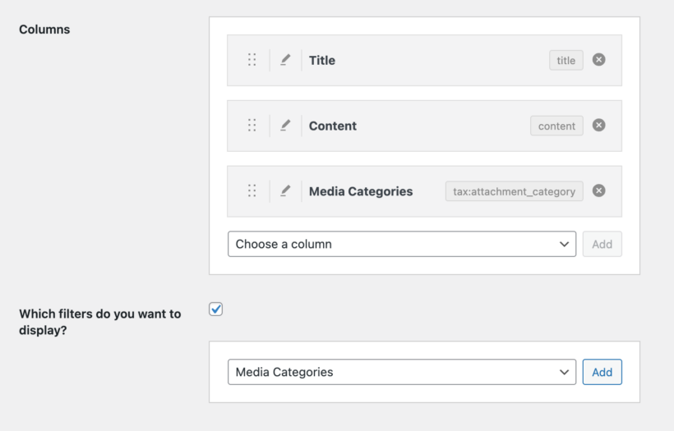This screenshot has width=674, height=431.
Task: Delete the Media Categories column
Action: click(599, 191)
